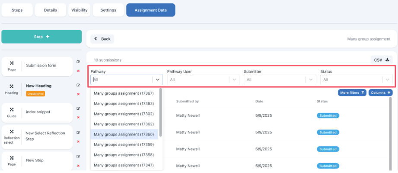Click the Step + add button
The height and width of the screenshot is (173, 398).
[x=41, y=37]
